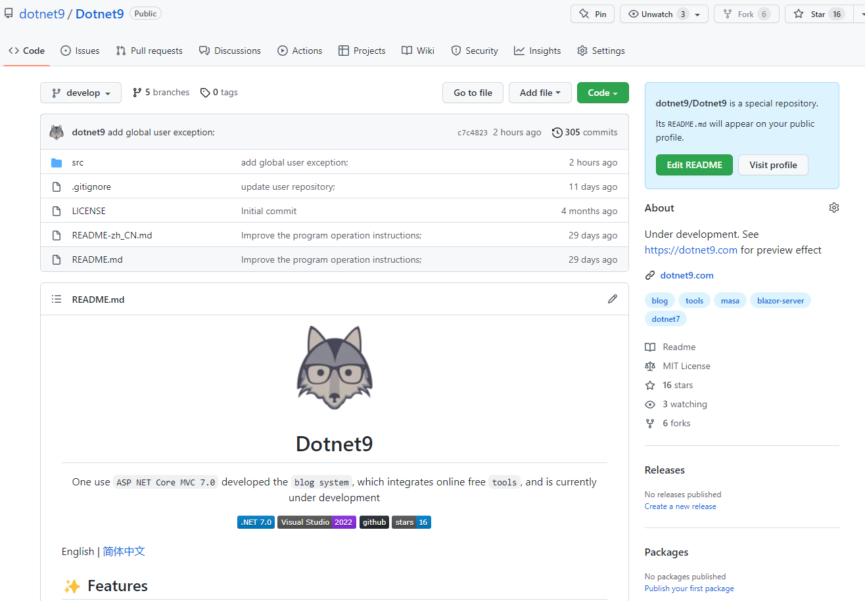This screenshot has width=865, height=601.
Task: Open the dotnet9 owner link in title
Action: pyautogui.click(x=42, y=13)
